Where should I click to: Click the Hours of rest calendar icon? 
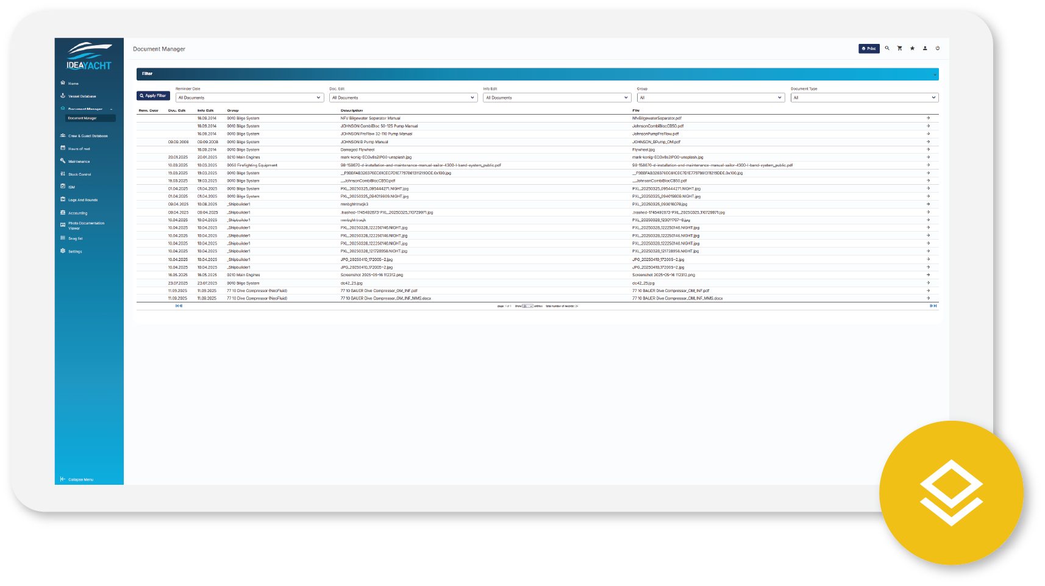pyautogui.click(x=63, y=148)
